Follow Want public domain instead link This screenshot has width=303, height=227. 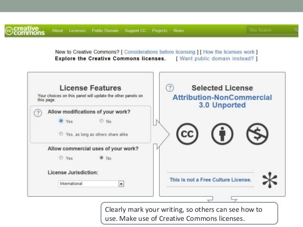point(217,58)
